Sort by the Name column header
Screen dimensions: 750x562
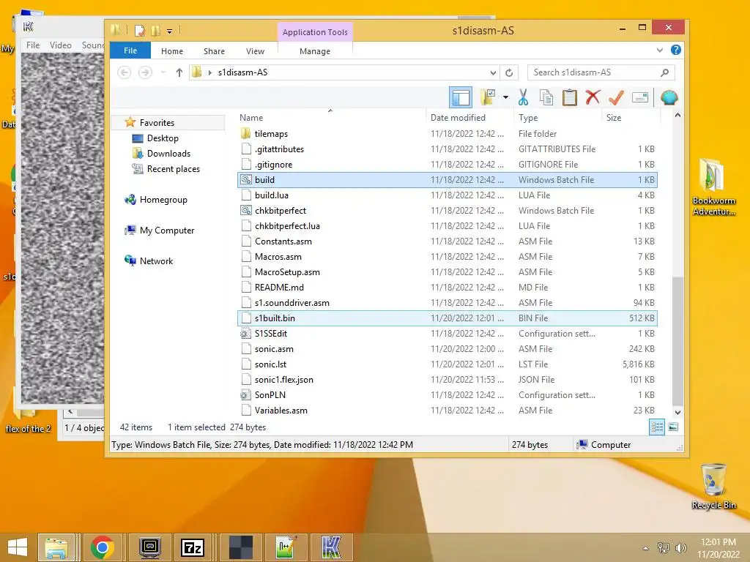click(x=332, y=118)
